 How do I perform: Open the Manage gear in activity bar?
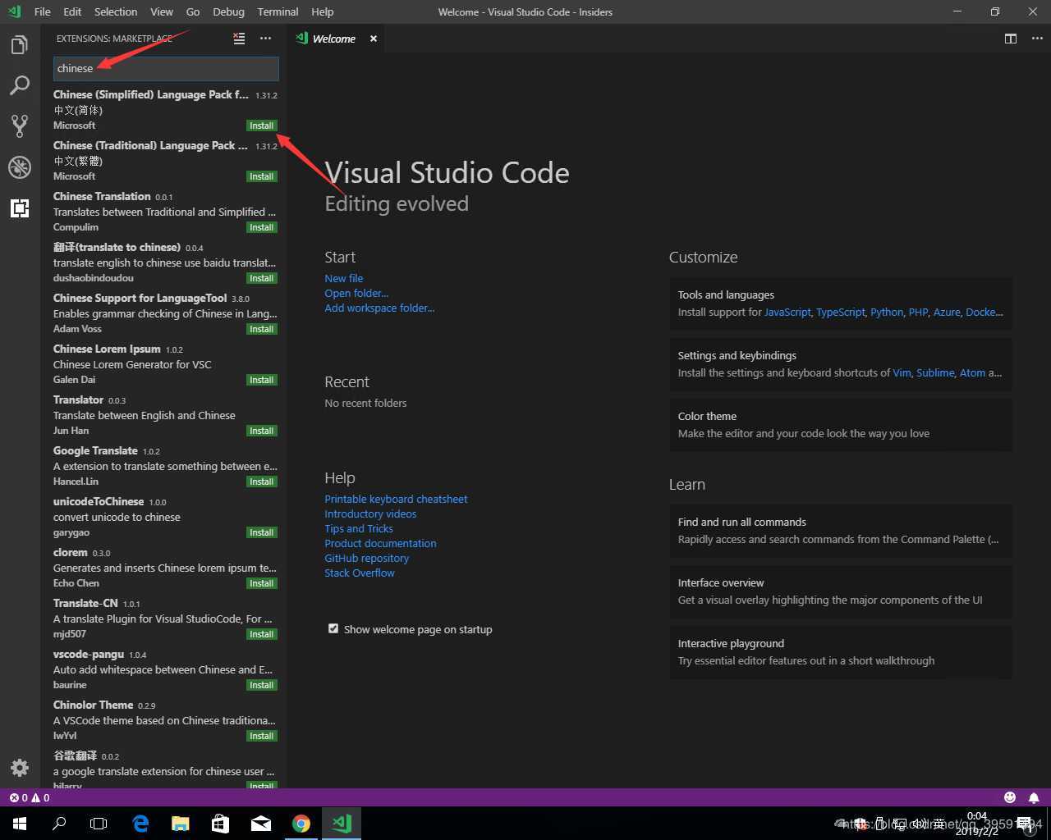[x=20, y=768]
